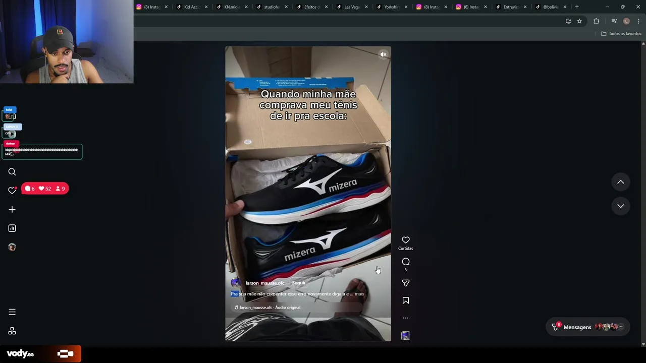Go to next reel with down chevron

point(621,206)
